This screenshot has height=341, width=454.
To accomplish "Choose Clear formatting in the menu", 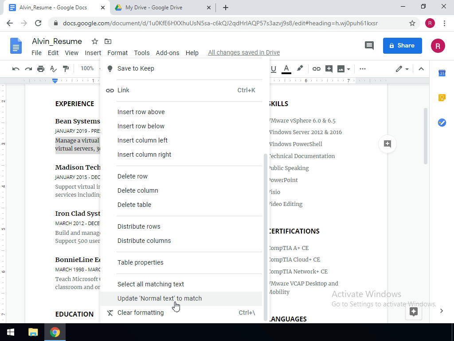I will click(181, 313).
